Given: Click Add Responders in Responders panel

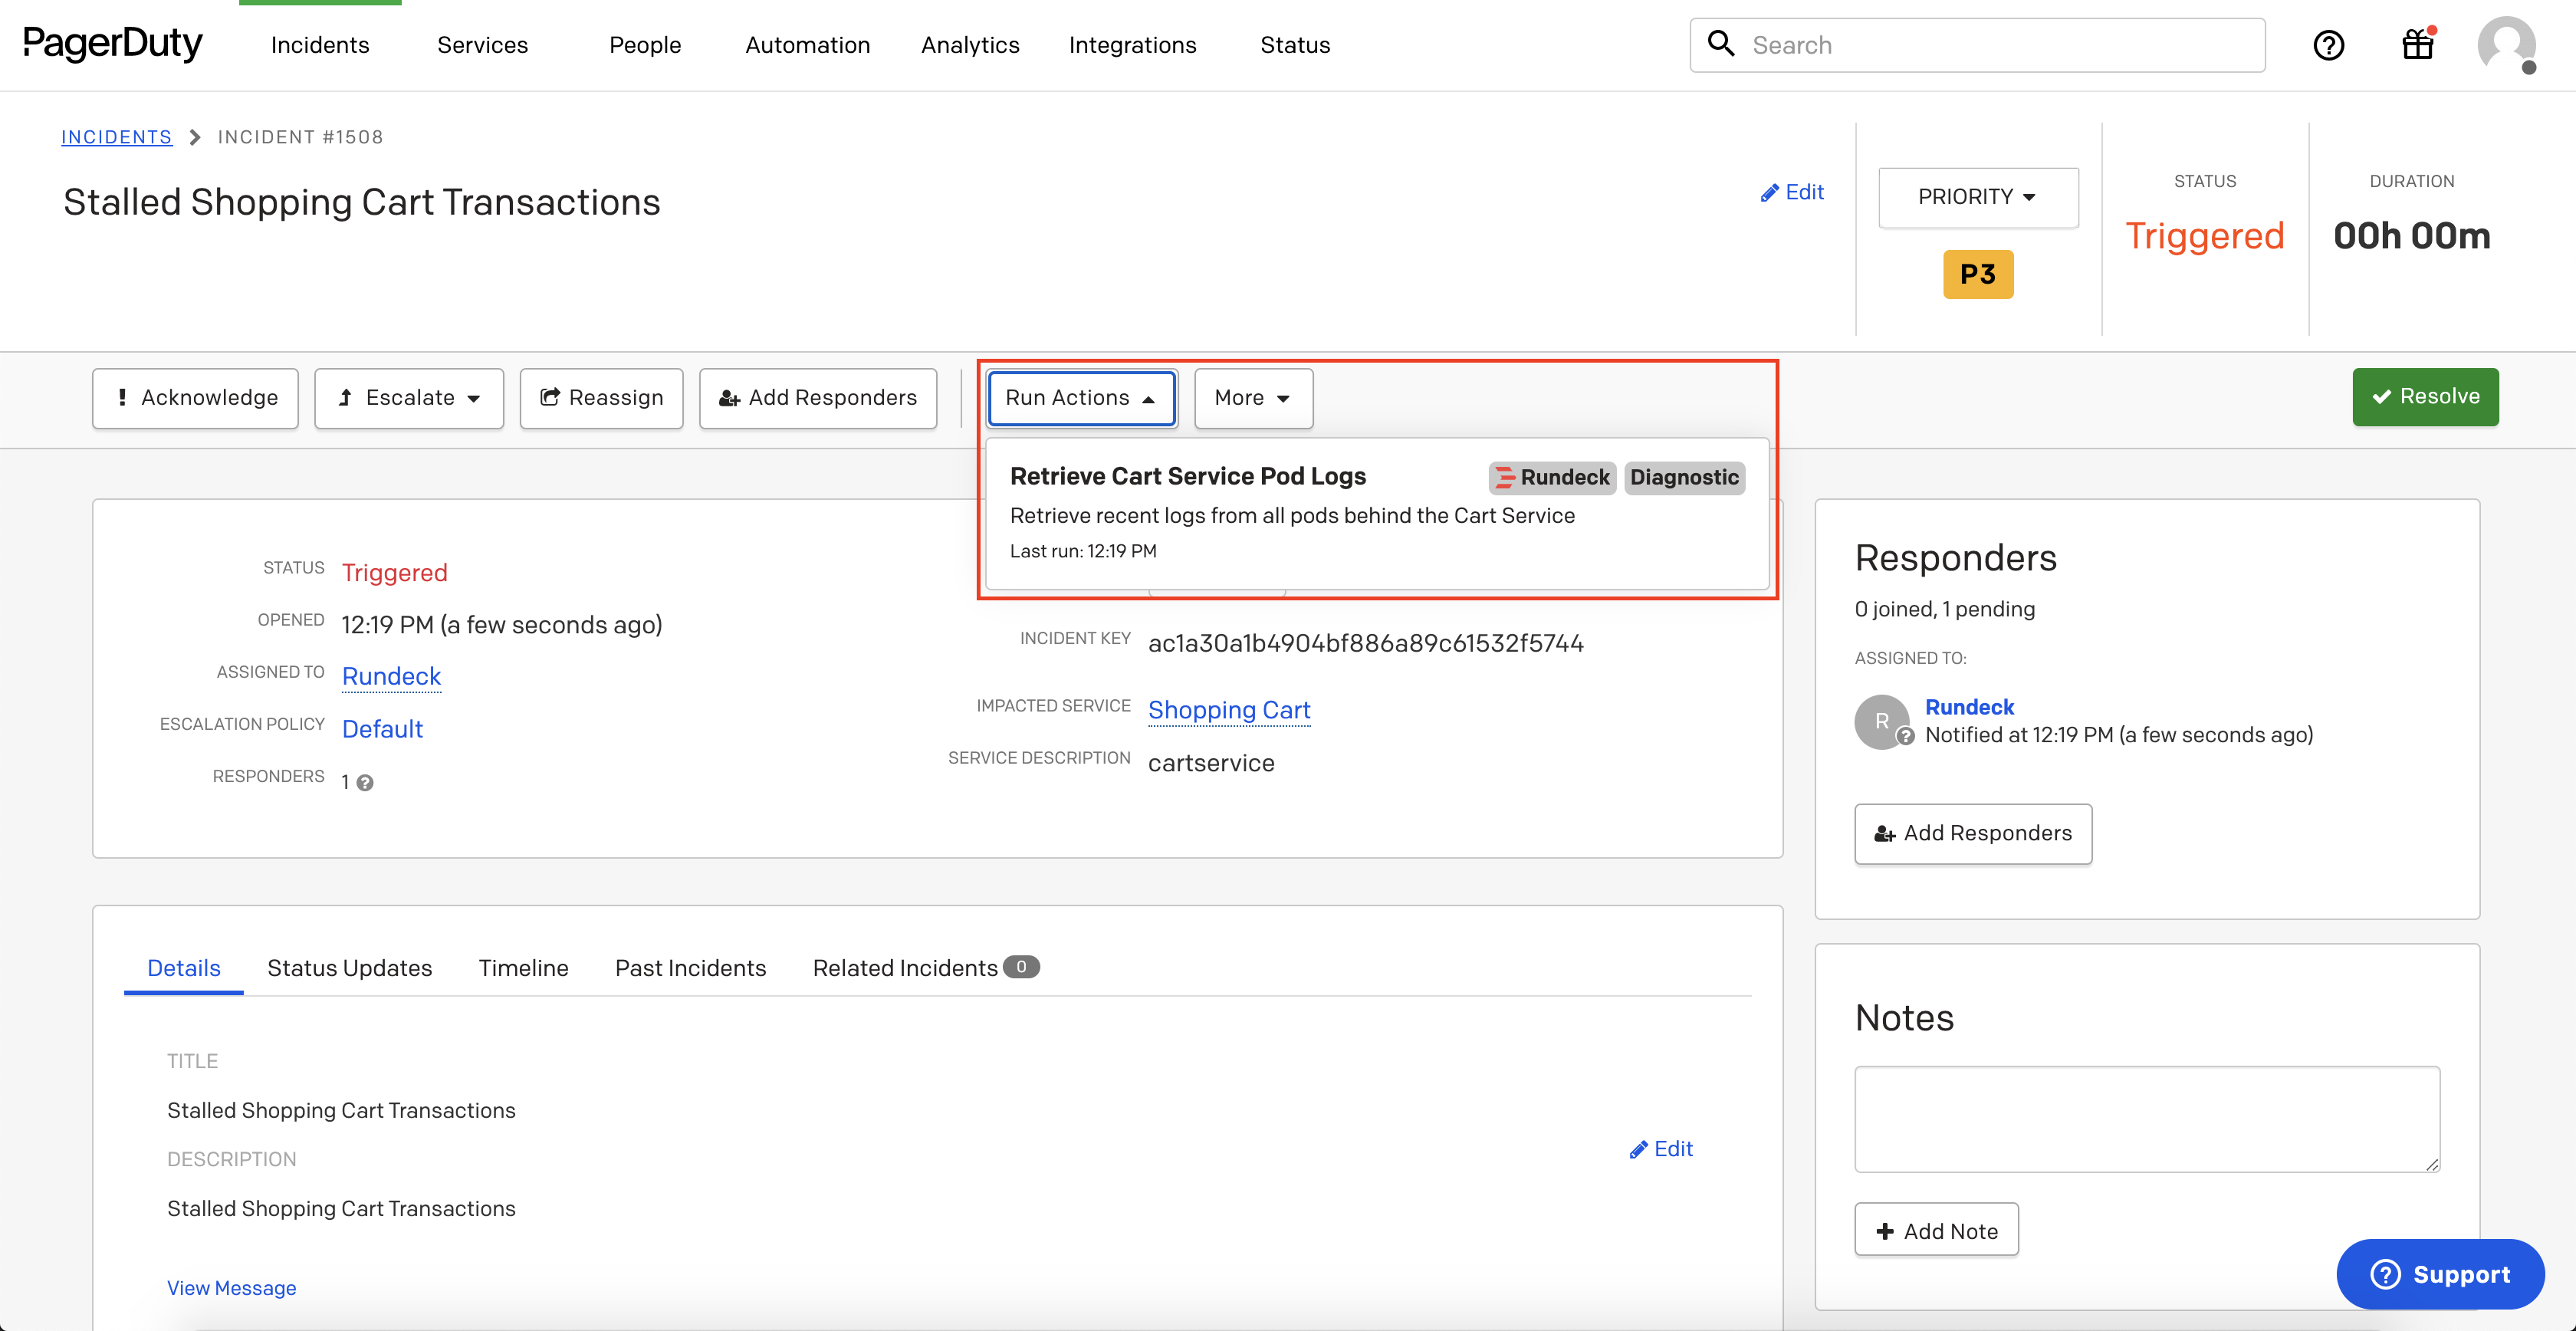Looking at the screenshot, I should tap(1972, 833).
